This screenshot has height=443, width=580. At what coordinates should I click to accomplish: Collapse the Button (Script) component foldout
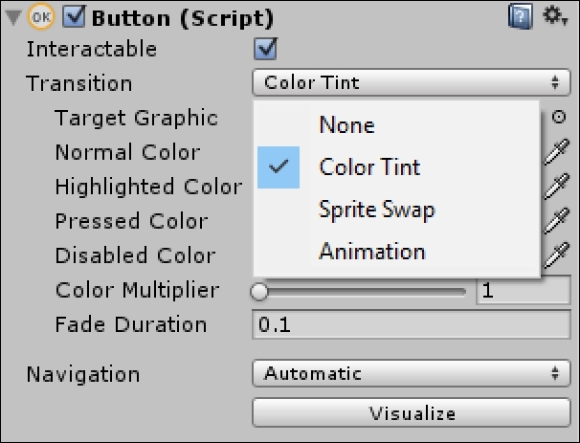click(x=13, y=18)
